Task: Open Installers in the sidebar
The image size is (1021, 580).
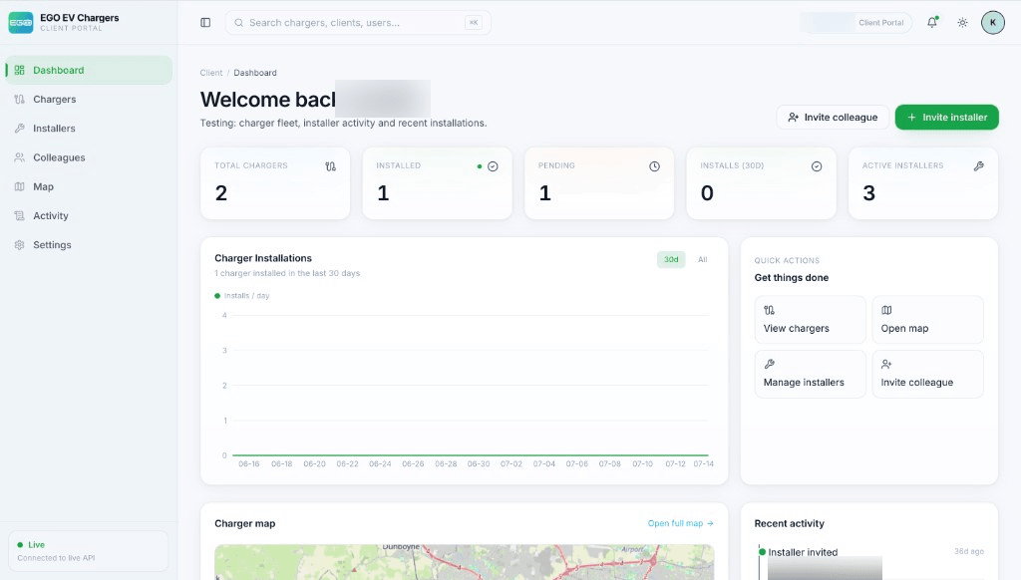Action: click(89, 129)
